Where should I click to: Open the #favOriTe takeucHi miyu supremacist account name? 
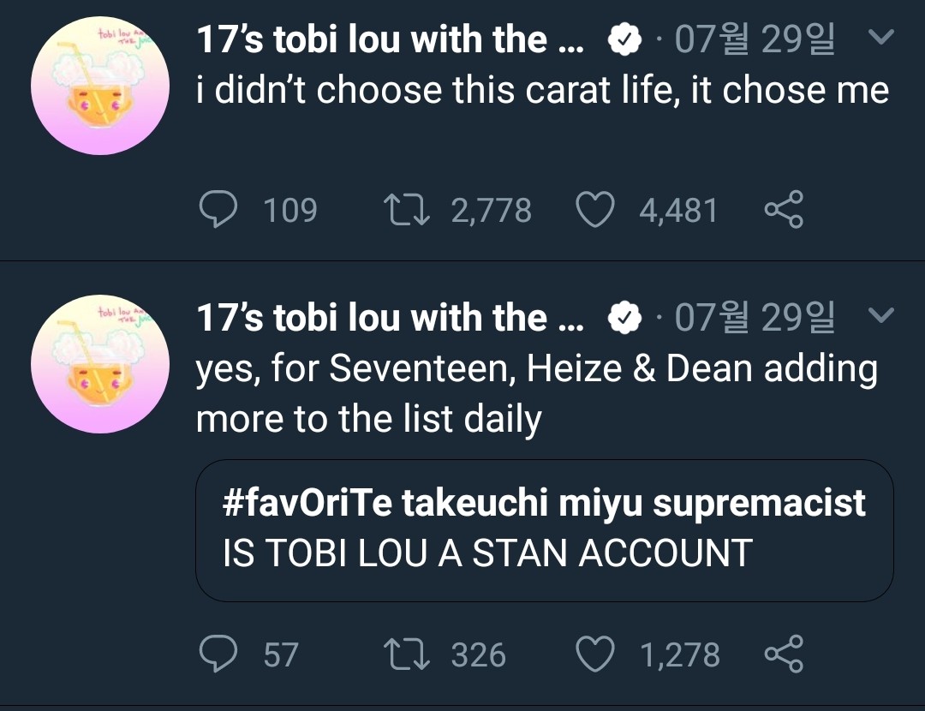coord(544,504)
